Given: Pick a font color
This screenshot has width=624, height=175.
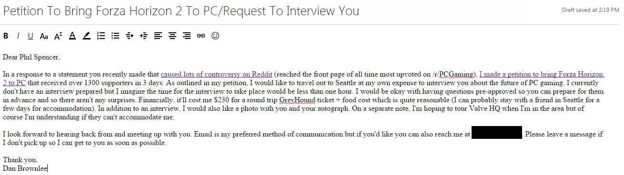Looking at the screenshot, I should coord(72,36).
